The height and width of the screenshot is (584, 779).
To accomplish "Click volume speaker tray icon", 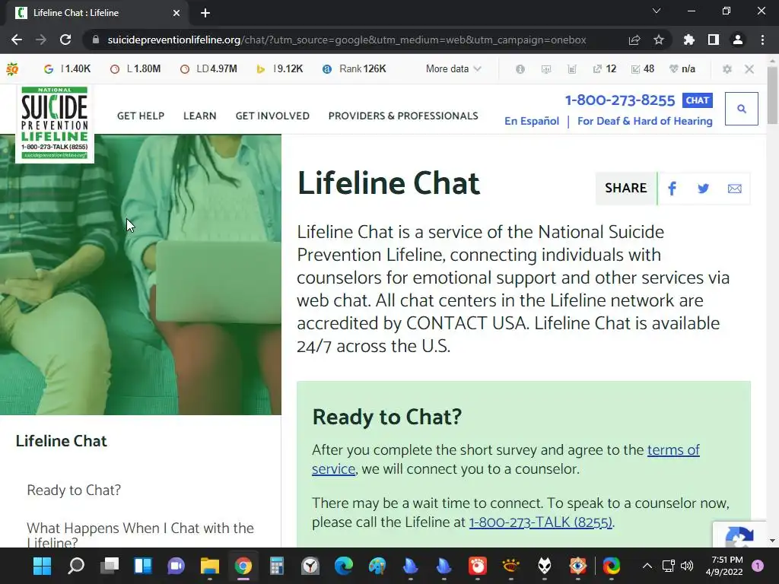I will [x=687, y=566].
